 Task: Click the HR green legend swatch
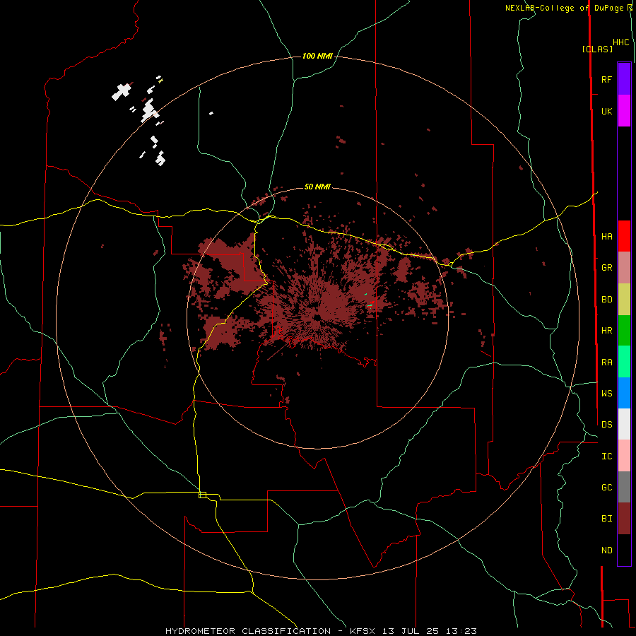pyautogui.click(x=624, y=330)
